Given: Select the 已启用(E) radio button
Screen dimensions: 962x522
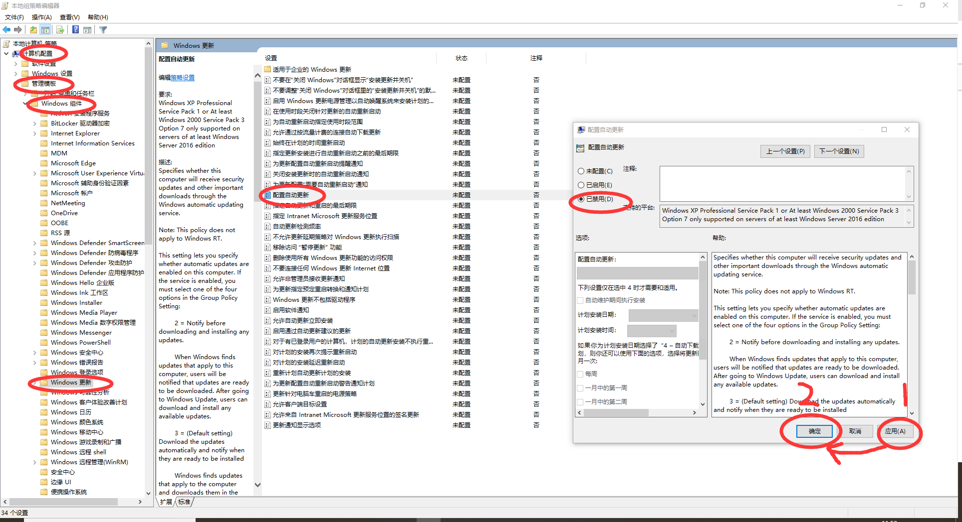Looking at the screenshot, I should (581, 185).
